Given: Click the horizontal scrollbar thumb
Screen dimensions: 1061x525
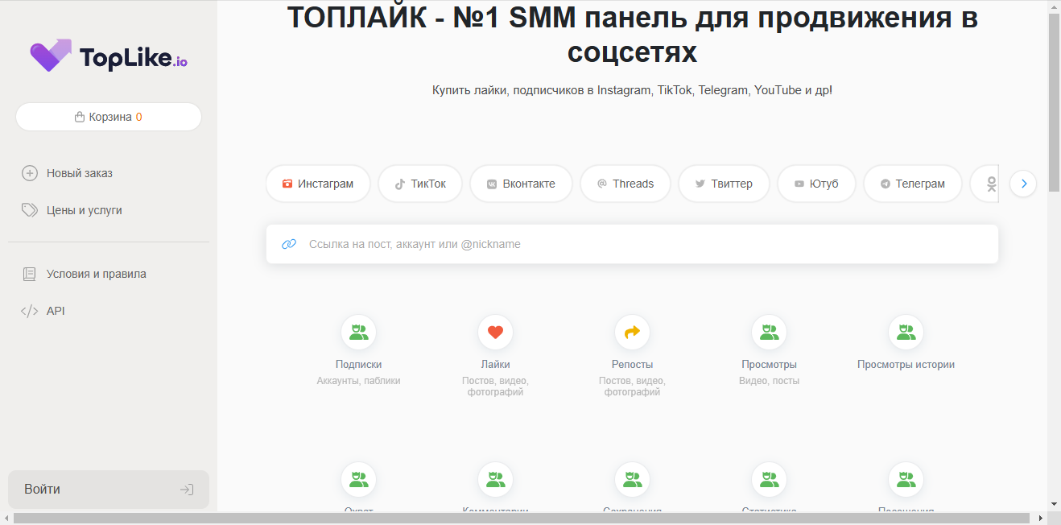Looking at the screenshot, I should click(x=522, y=518).
